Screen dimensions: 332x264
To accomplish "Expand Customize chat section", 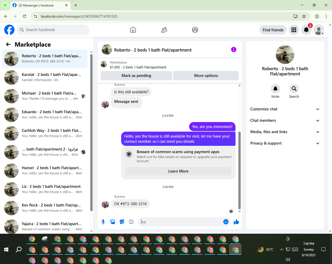I will [x=285, y=109].
